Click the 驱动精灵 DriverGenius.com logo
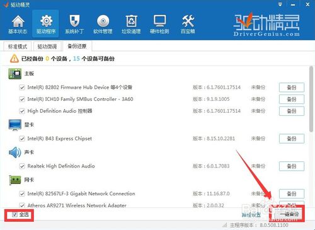Viewport: 315px width, 230px height. tap(266, 25)
